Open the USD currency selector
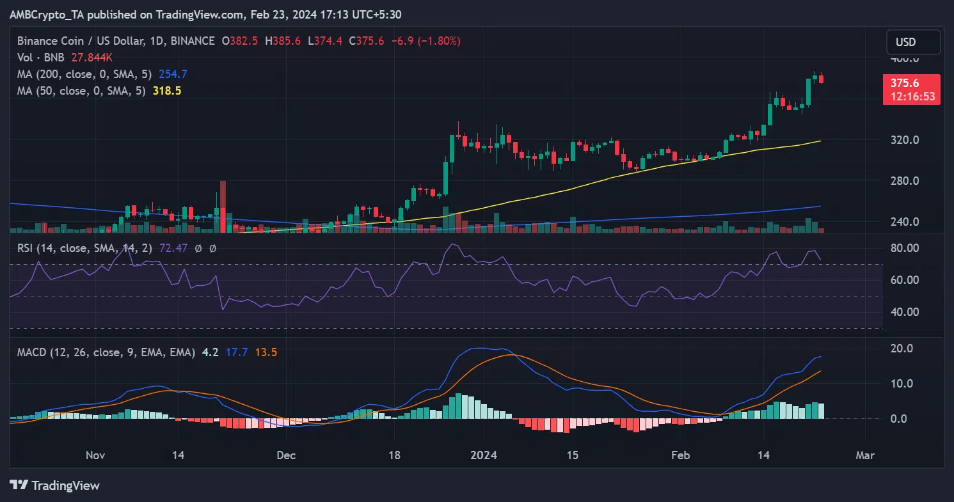The height and width of the screenshot is (502, 954). [x=913, y=42]
